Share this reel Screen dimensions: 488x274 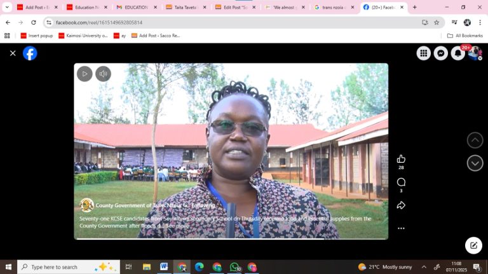pos(401,205)
